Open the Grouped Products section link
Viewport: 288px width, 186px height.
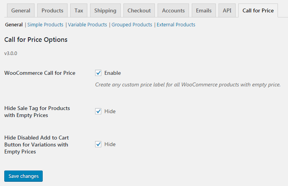(x=132, y=24)
